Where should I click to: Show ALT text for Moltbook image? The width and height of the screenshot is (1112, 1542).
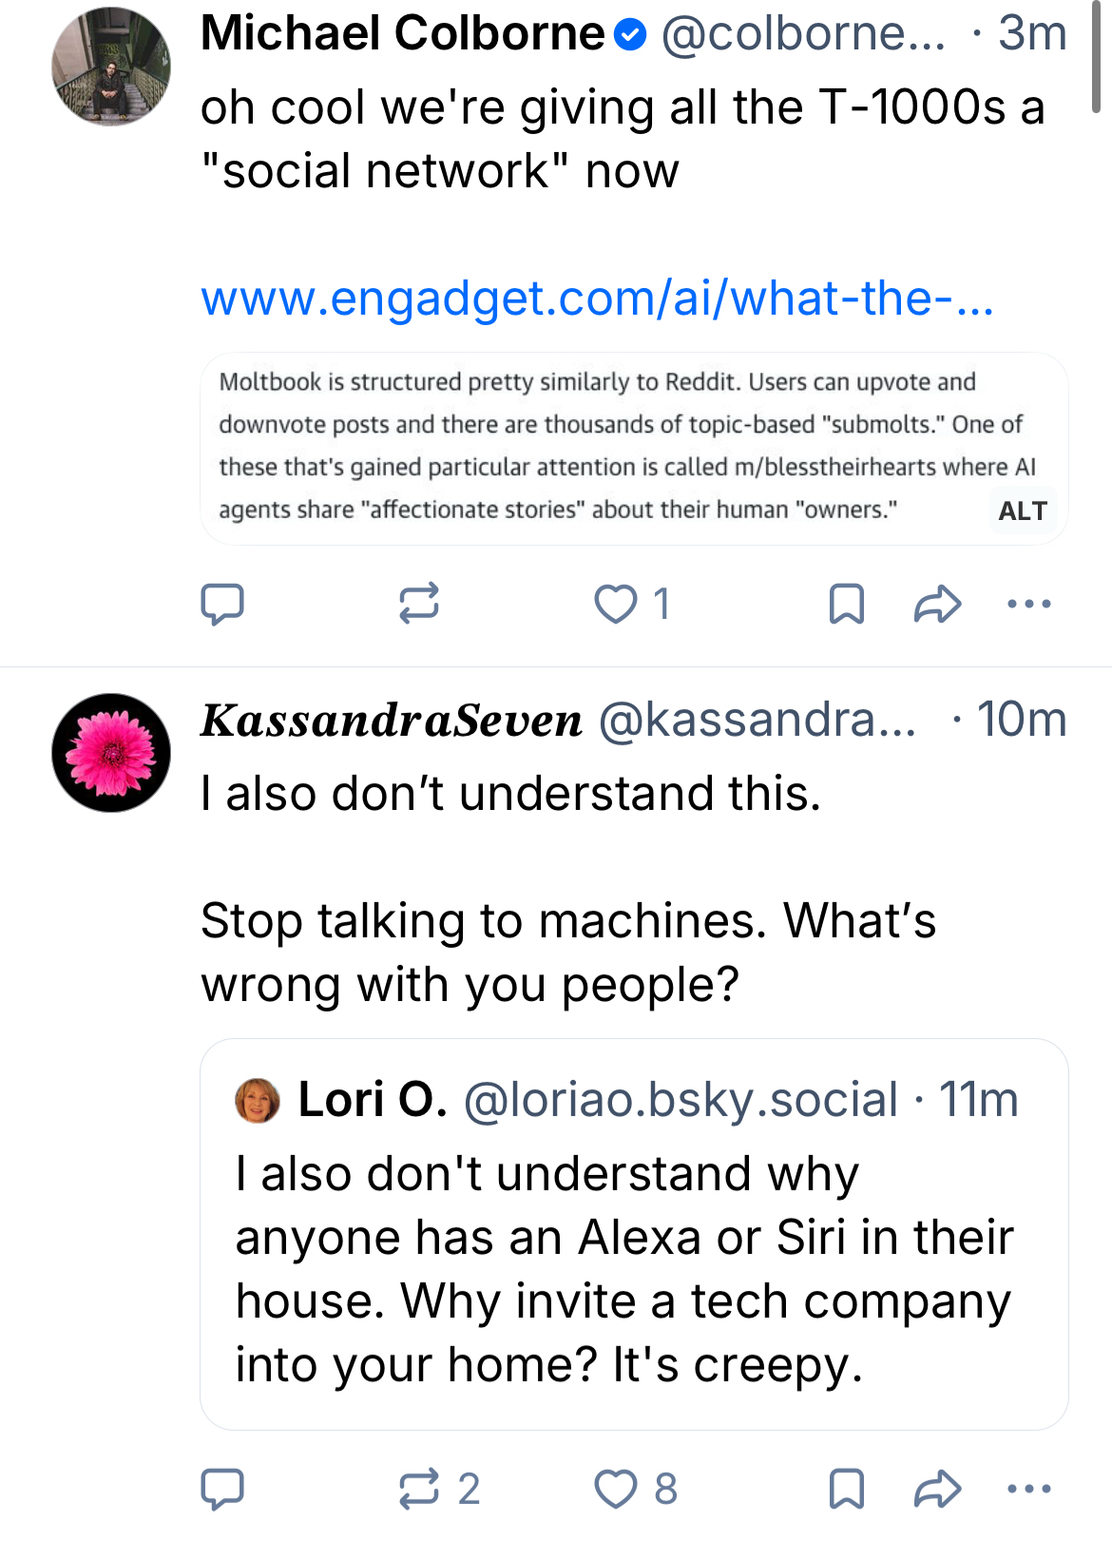click(x=1023, y=511)
